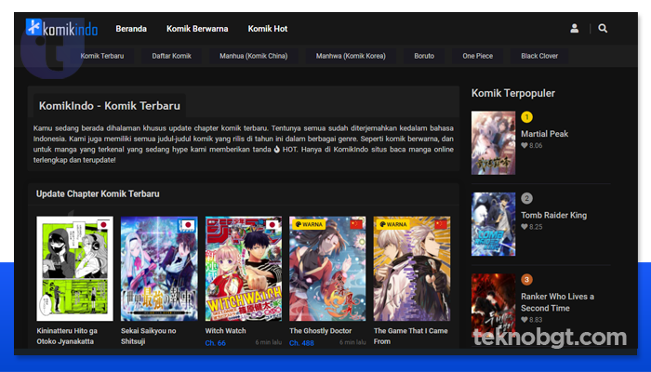
Task: Click the China flag on The Game That I Came From
Action: coord(441,225)
